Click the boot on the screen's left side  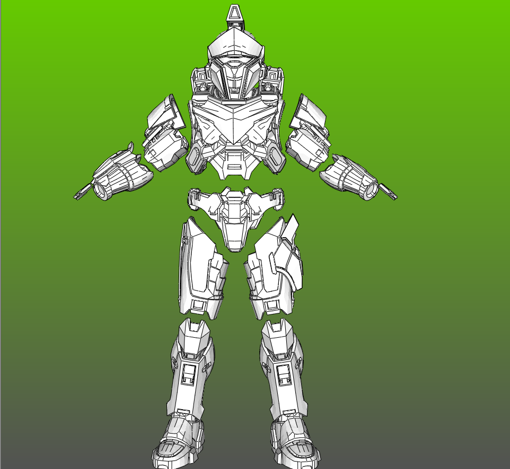coord(178,443)
